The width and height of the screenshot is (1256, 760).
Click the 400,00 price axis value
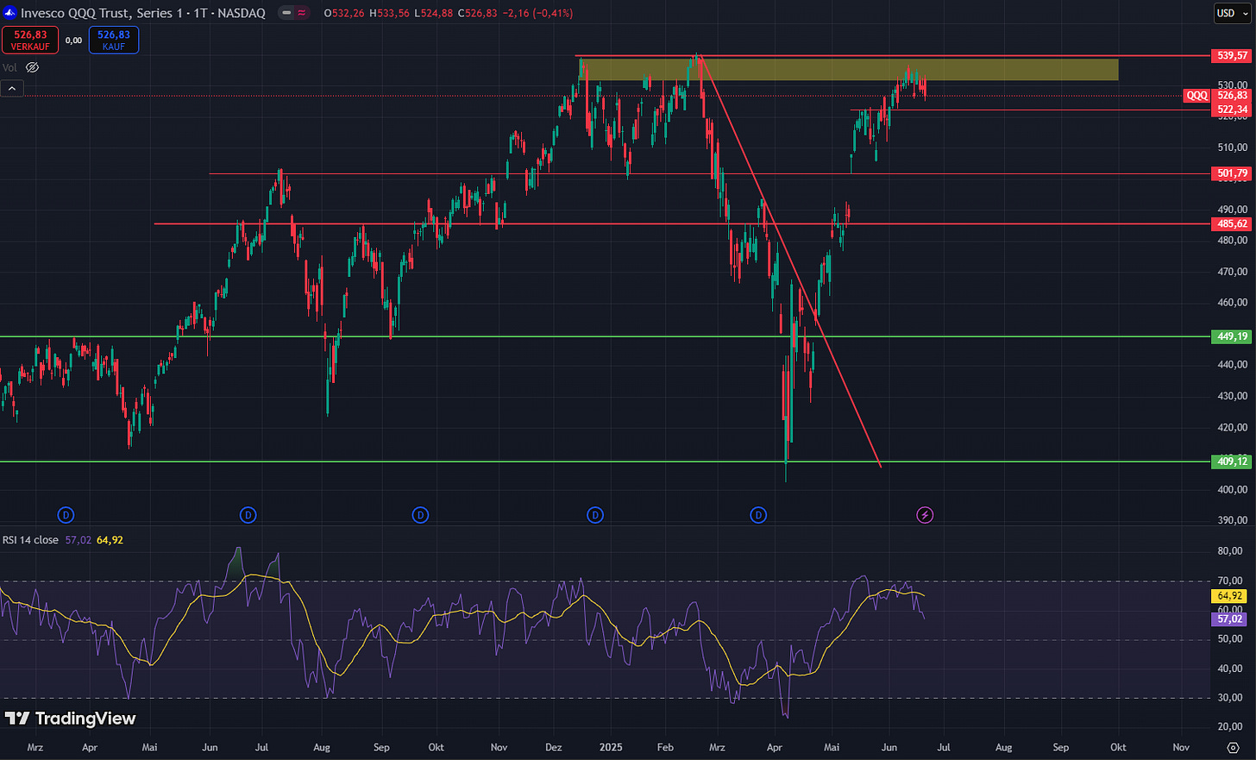[x=1232, y=489]
